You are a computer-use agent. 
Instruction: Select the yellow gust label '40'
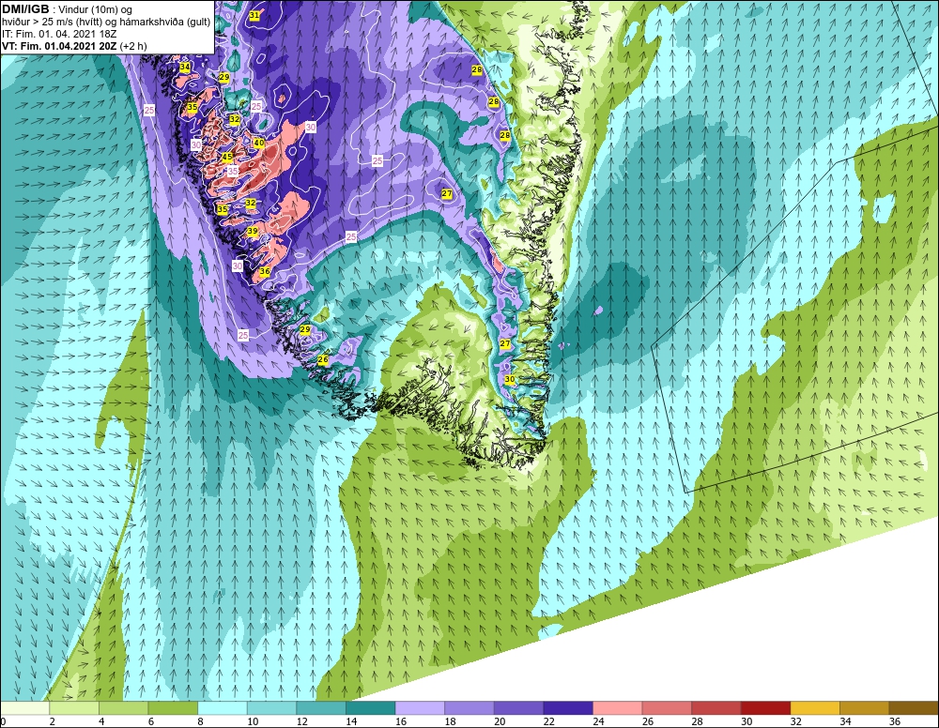point(259,143)
